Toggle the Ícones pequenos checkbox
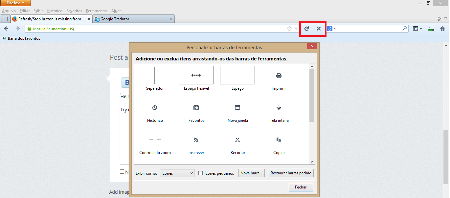Image resolution: width=450 pixels, height=198 pixels. [200, 173]
